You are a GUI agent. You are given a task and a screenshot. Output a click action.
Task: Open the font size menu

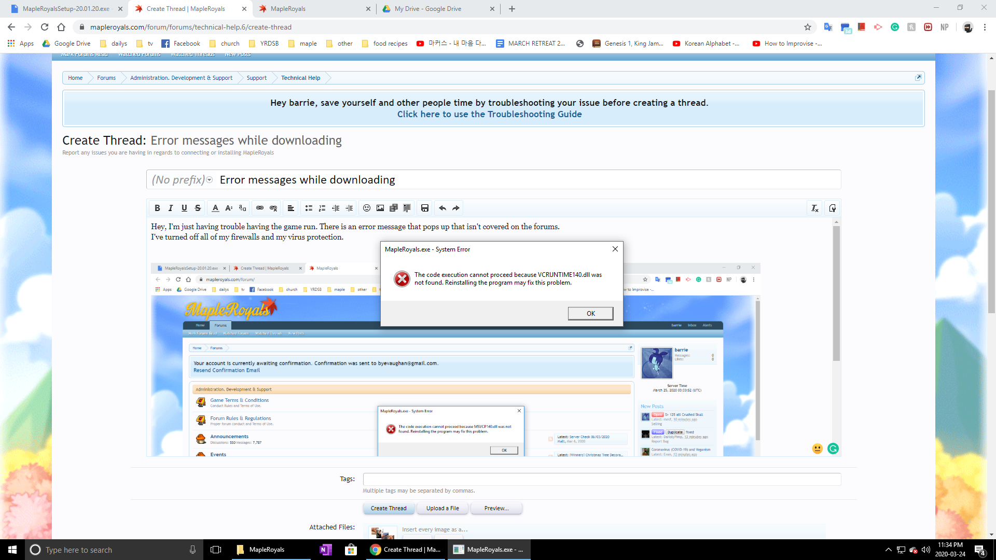click(x=229, y=208)
